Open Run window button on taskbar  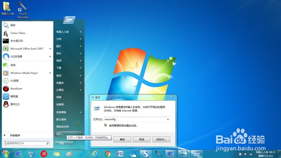(x=197, y=154)
